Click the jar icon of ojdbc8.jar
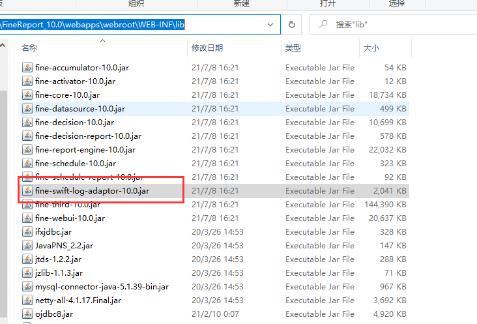 pos(27,314)
